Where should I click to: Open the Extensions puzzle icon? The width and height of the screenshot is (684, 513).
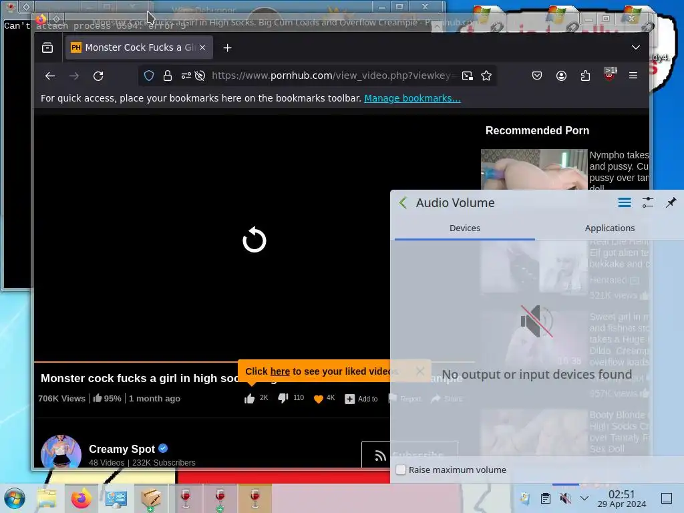(x=585, y=76)
